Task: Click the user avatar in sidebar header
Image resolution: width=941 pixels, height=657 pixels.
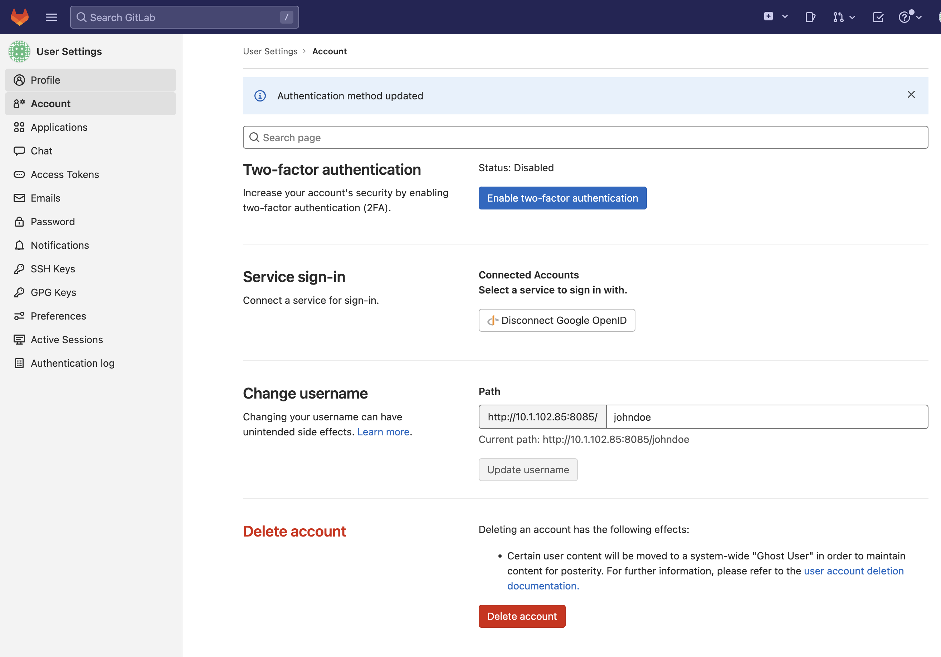Action: tap(19, 51)
